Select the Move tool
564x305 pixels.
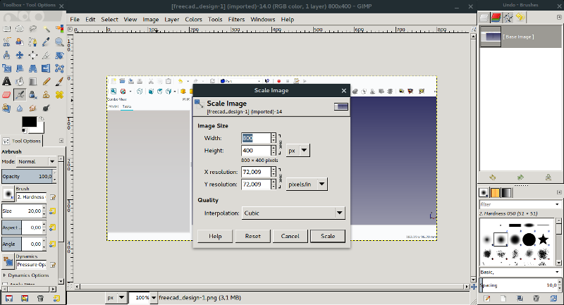20,56
